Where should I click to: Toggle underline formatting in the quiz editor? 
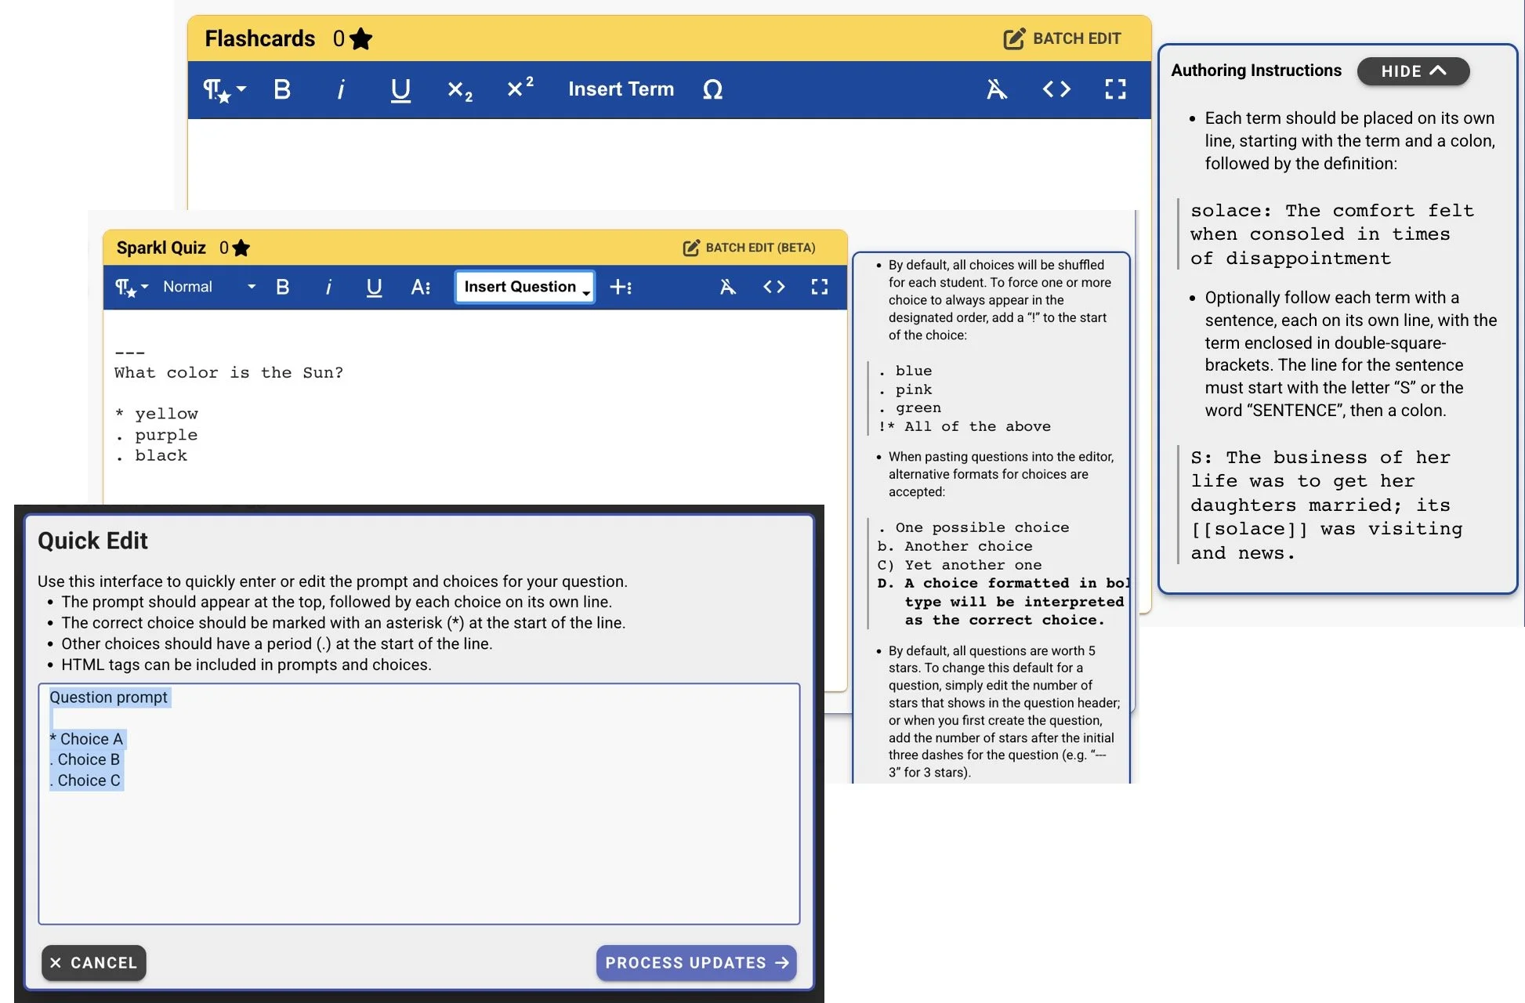pyautogui.click(x=374, y=287)
